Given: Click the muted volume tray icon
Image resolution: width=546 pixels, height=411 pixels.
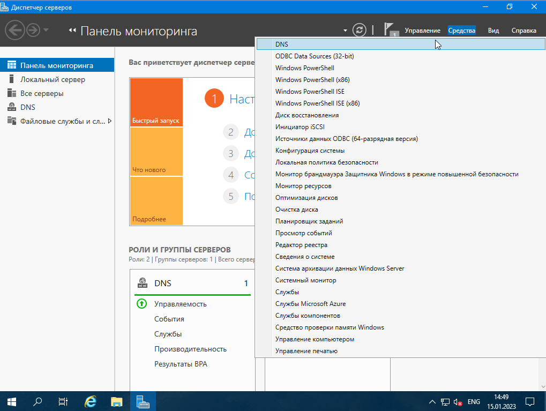Looking at the screenshot, I should [458, 402].
